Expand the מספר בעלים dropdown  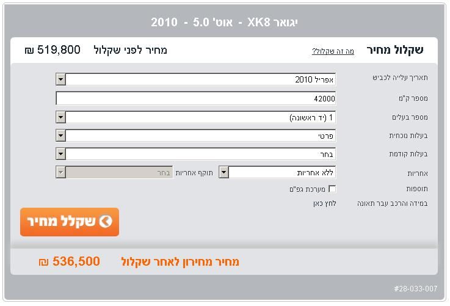pyautogui.click(x=60, y=117)
